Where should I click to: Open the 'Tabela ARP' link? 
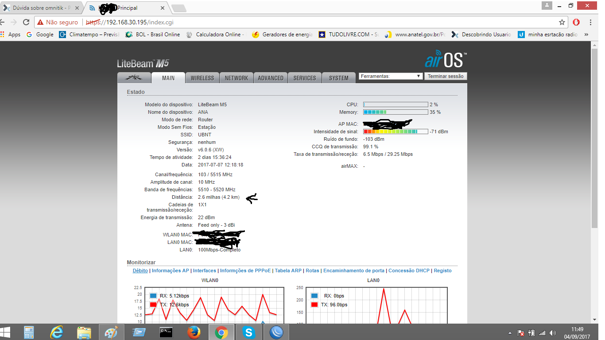(x=288, y=270)
